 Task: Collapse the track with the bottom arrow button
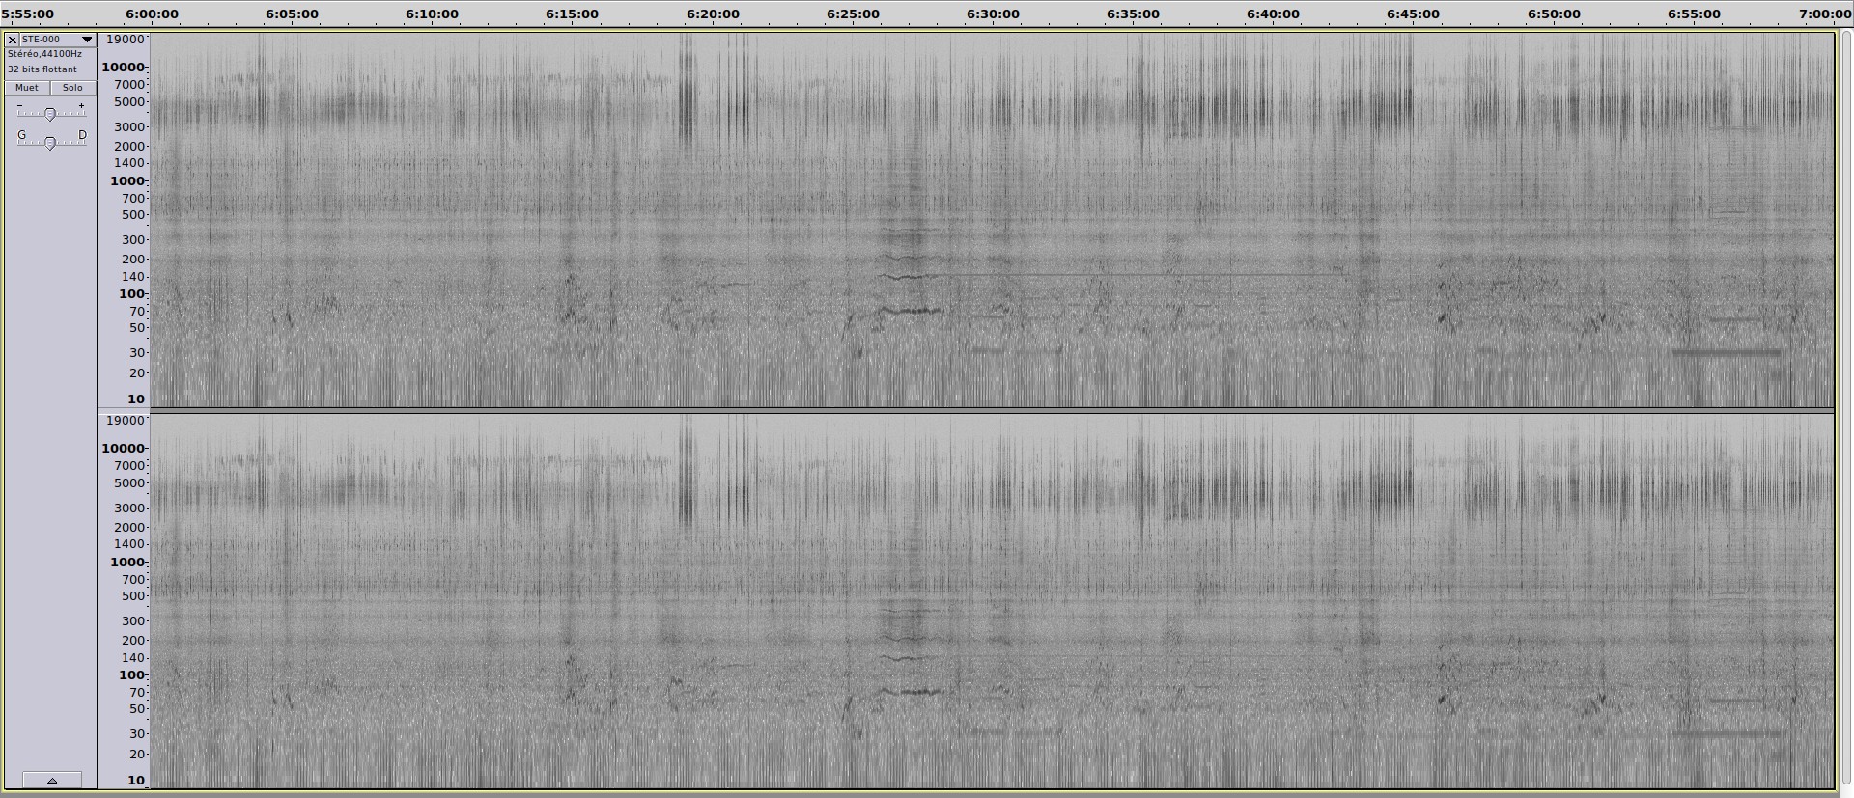(x=51, y=780)
